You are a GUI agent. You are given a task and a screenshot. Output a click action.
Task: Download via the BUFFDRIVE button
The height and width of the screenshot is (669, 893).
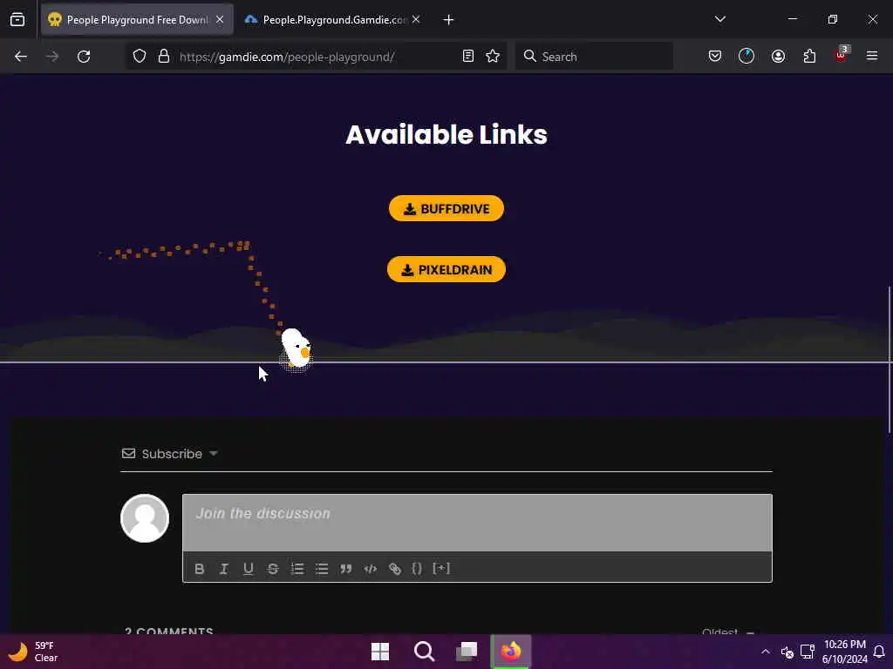click(446, 209)
